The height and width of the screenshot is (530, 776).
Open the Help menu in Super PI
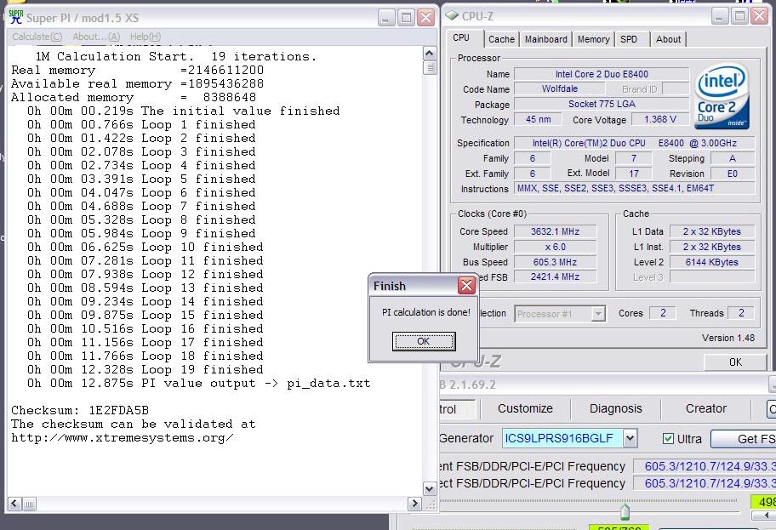tap(145, 37)
